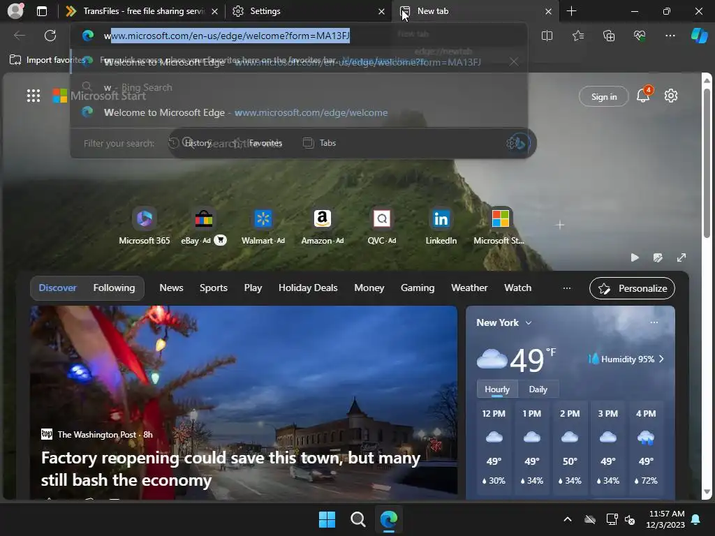Open the Favorites star menu
The height and width of the screenshot is (536, 715).
(577, 36)
